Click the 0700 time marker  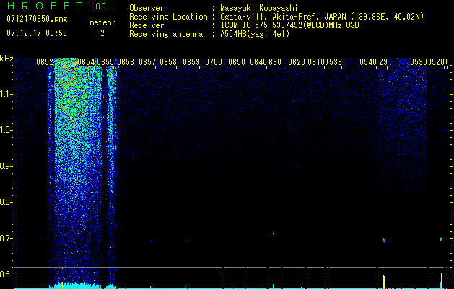pos(214,62)
